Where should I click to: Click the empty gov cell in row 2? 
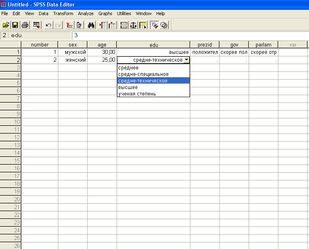(x=234, y=60)
